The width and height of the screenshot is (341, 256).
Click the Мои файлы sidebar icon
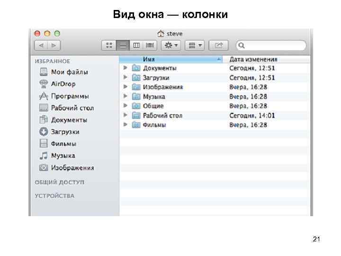coord(44,72)
